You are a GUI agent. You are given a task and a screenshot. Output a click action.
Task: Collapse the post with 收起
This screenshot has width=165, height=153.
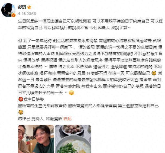tap(67, 119)
